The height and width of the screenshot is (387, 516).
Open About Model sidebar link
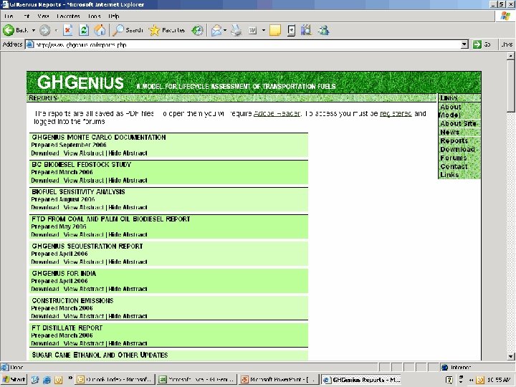[x=451, y=111]
